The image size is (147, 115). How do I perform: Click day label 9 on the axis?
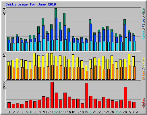(x=44, y=112)
